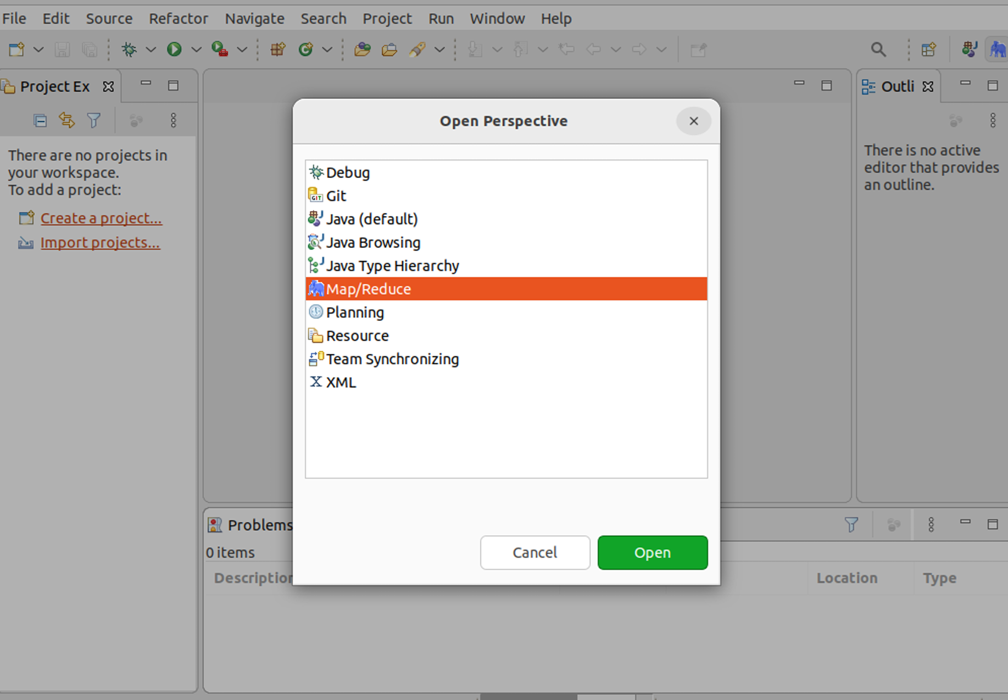Screen dimensions: 1008x700
Task: Select Resource in the perspective list
Action: point(506,336)
